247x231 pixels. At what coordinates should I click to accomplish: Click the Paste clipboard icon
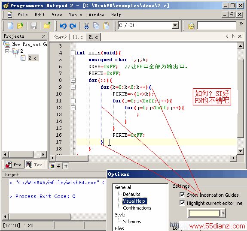(106, 26)
